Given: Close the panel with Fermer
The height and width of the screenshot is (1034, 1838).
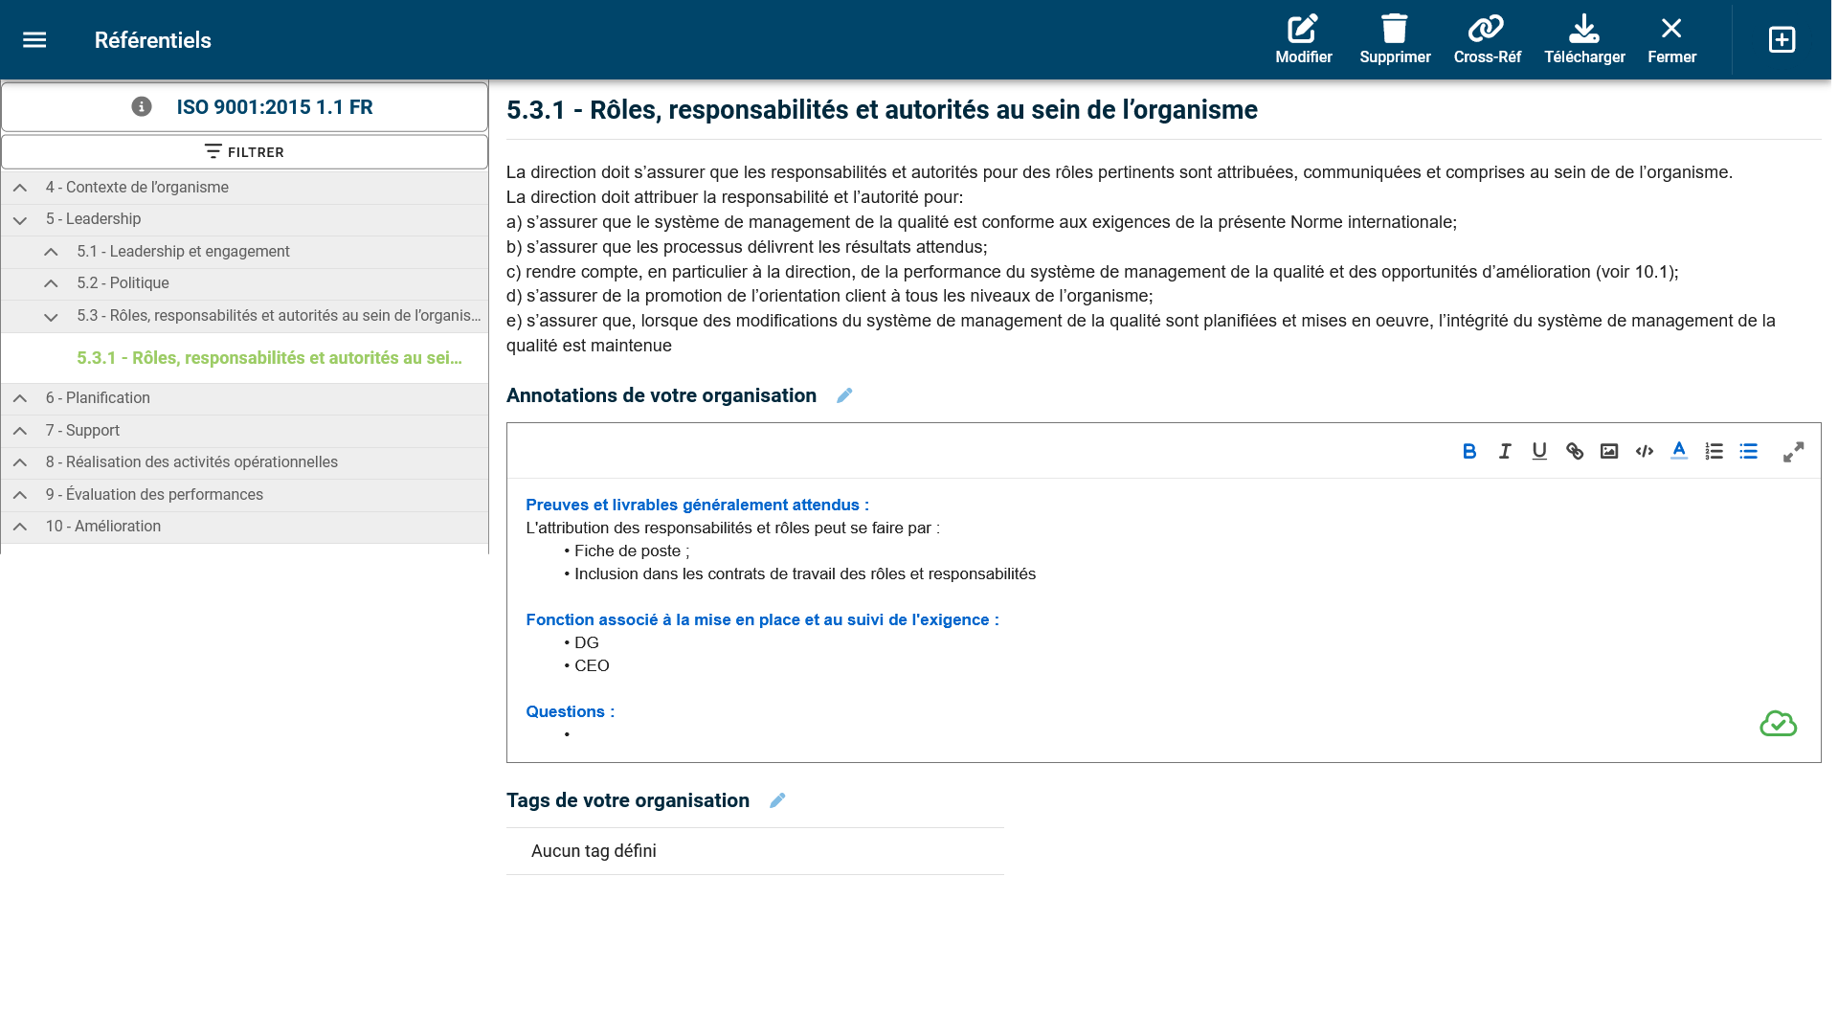Looking at the screenshot, I should click(1671, 39).
